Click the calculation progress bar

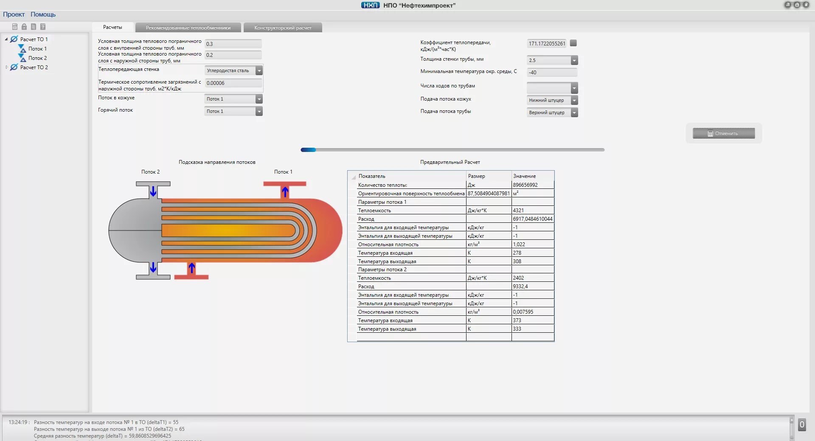click(452, 150)
